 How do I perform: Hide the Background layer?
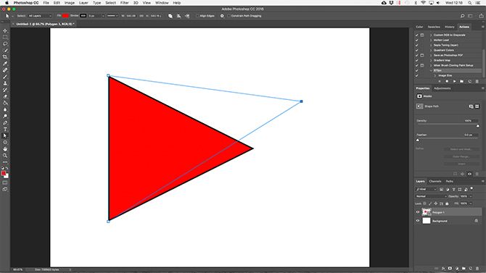(x=418, y=221)
